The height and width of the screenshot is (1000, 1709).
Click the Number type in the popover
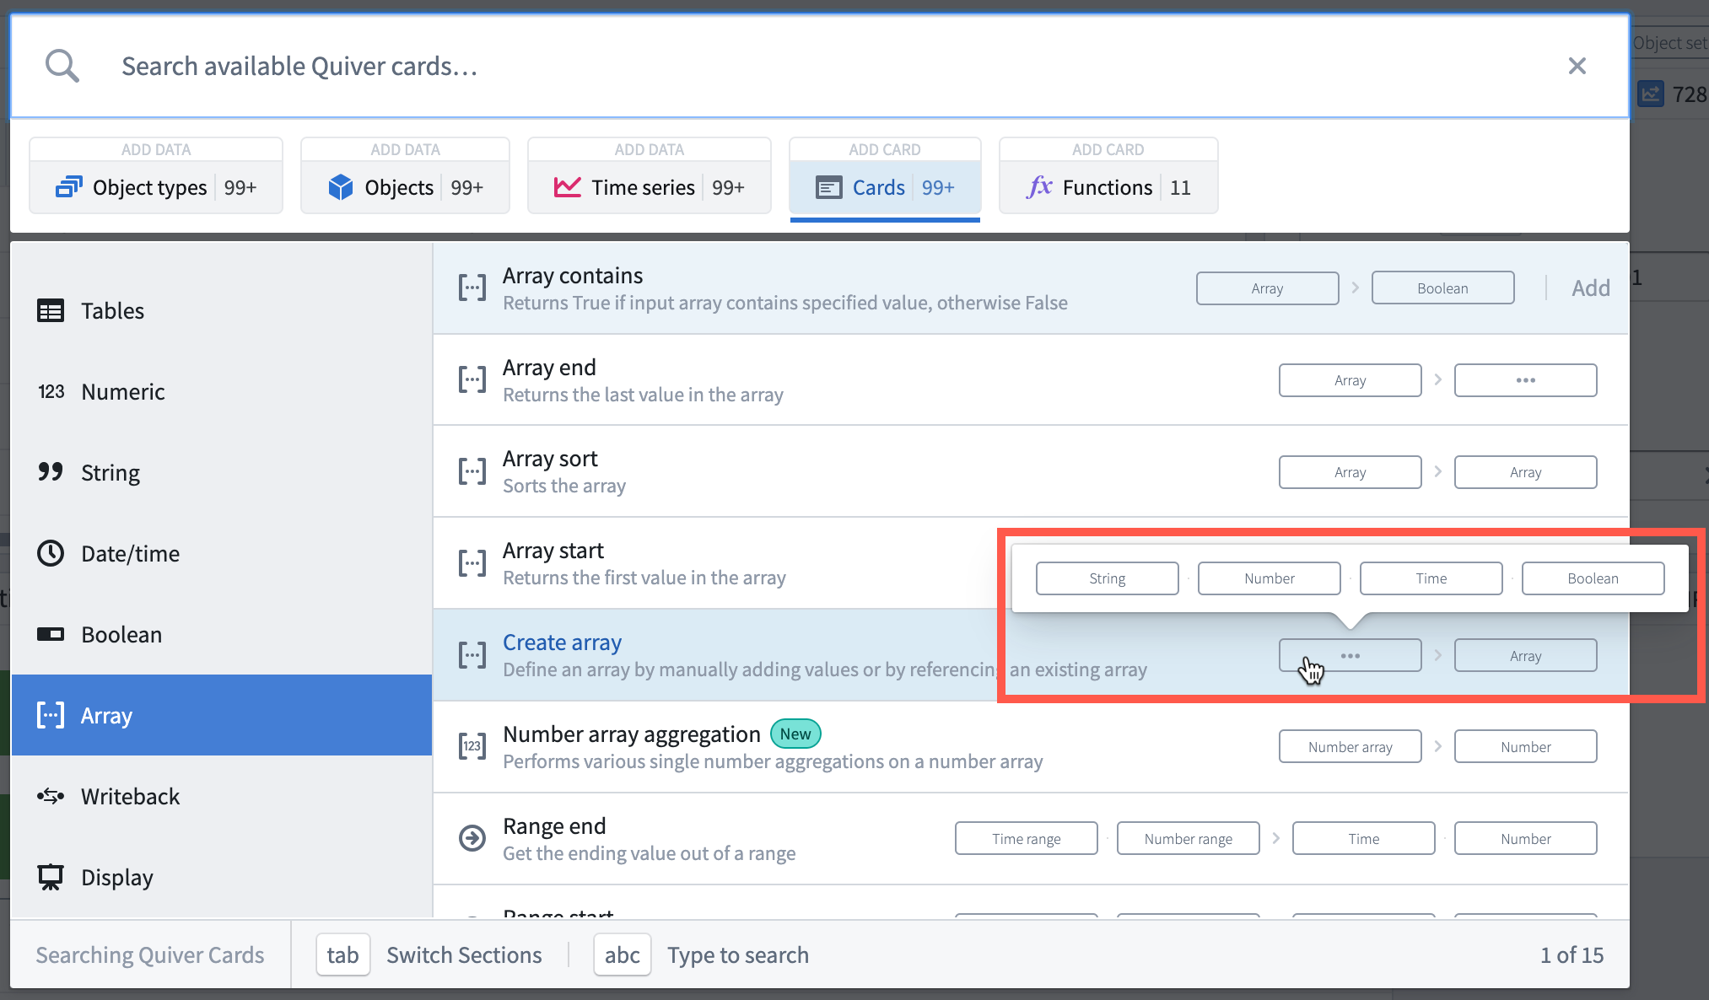(x=1269, y=578)
